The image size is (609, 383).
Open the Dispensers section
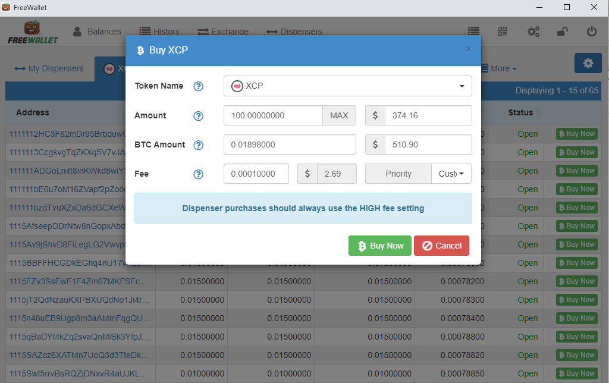[294, 32]
